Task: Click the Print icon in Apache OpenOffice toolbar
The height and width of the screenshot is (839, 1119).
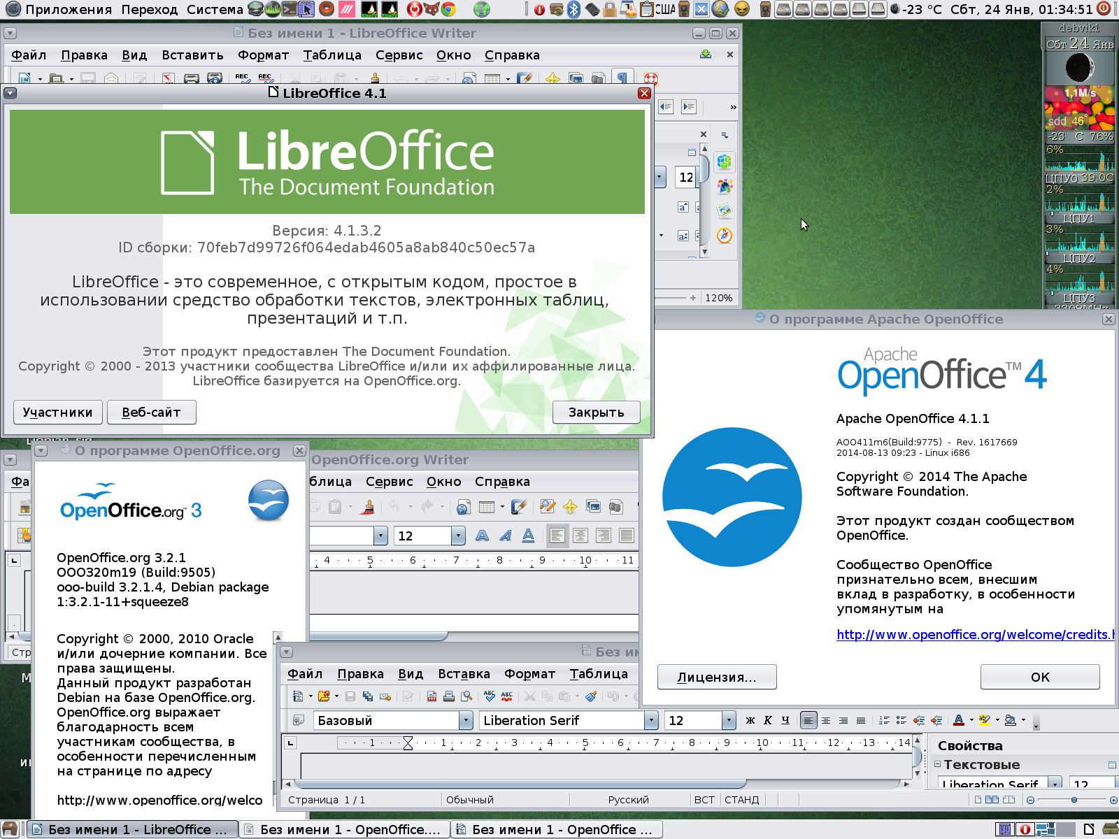Action: click(449, 696)
